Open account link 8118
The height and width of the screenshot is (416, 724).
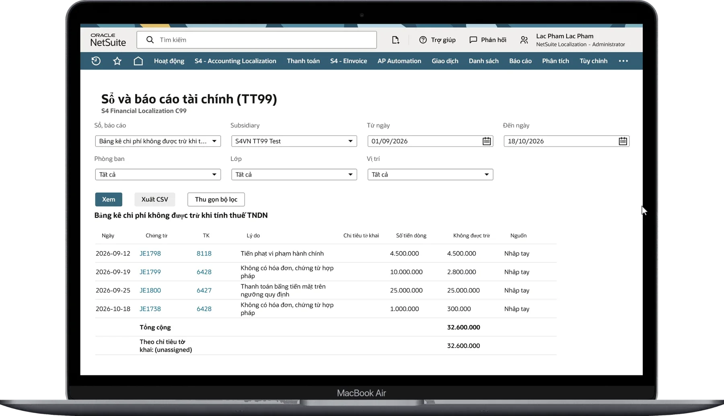point(204,253)
